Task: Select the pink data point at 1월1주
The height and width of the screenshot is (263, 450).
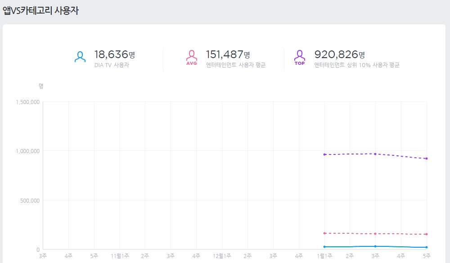Action: click(324, 233)
